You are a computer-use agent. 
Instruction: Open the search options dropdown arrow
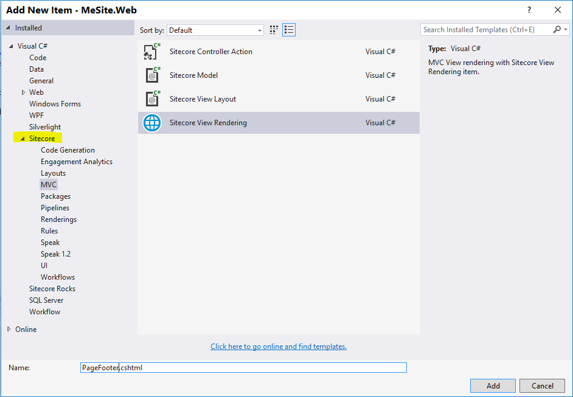pyautogui.click(x=566, y=30)
